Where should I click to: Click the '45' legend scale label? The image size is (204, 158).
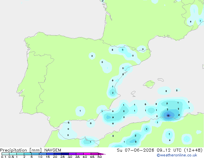(92, 157)
